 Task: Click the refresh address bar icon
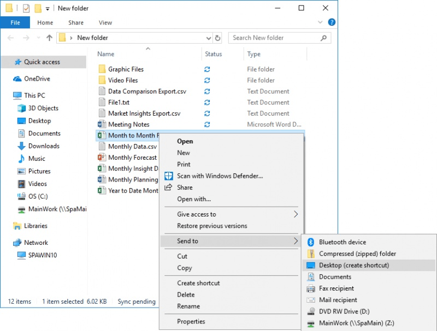click(218, 38)
